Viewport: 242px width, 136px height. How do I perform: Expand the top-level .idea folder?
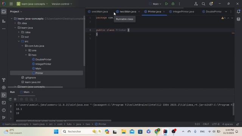tap(15, 23)
